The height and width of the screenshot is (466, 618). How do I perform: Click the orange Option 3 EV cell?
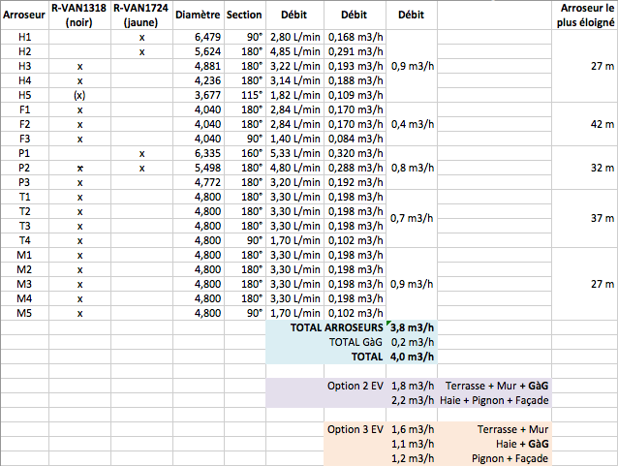point(355,429)
